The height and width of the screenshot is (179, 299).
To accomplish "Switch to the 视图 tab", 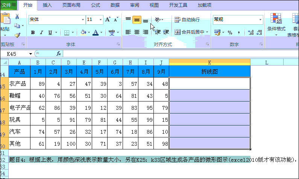I will coord(154,5).
